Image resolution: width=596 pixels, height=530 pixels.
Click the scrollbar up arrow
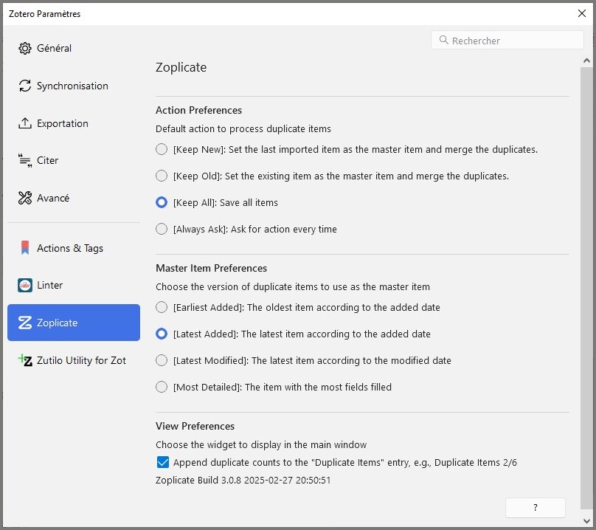586,61
